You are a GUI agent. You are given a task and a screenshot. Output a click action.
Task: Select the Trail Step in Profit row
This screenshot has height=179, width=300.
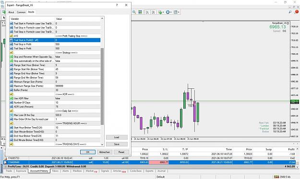pyautogui.click(x=55, y=48)
